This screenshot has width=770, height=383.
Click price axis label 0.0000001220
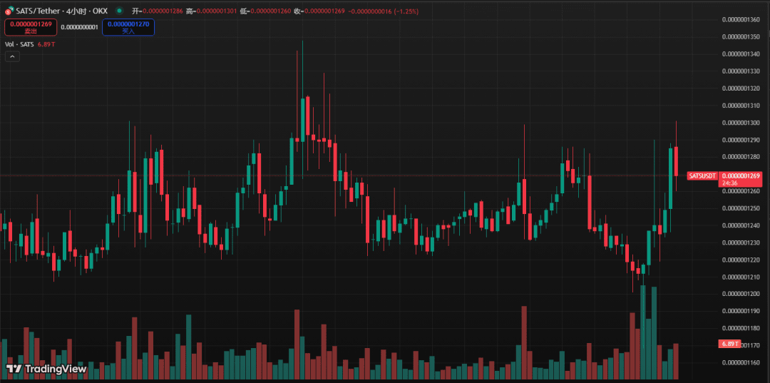741,260
